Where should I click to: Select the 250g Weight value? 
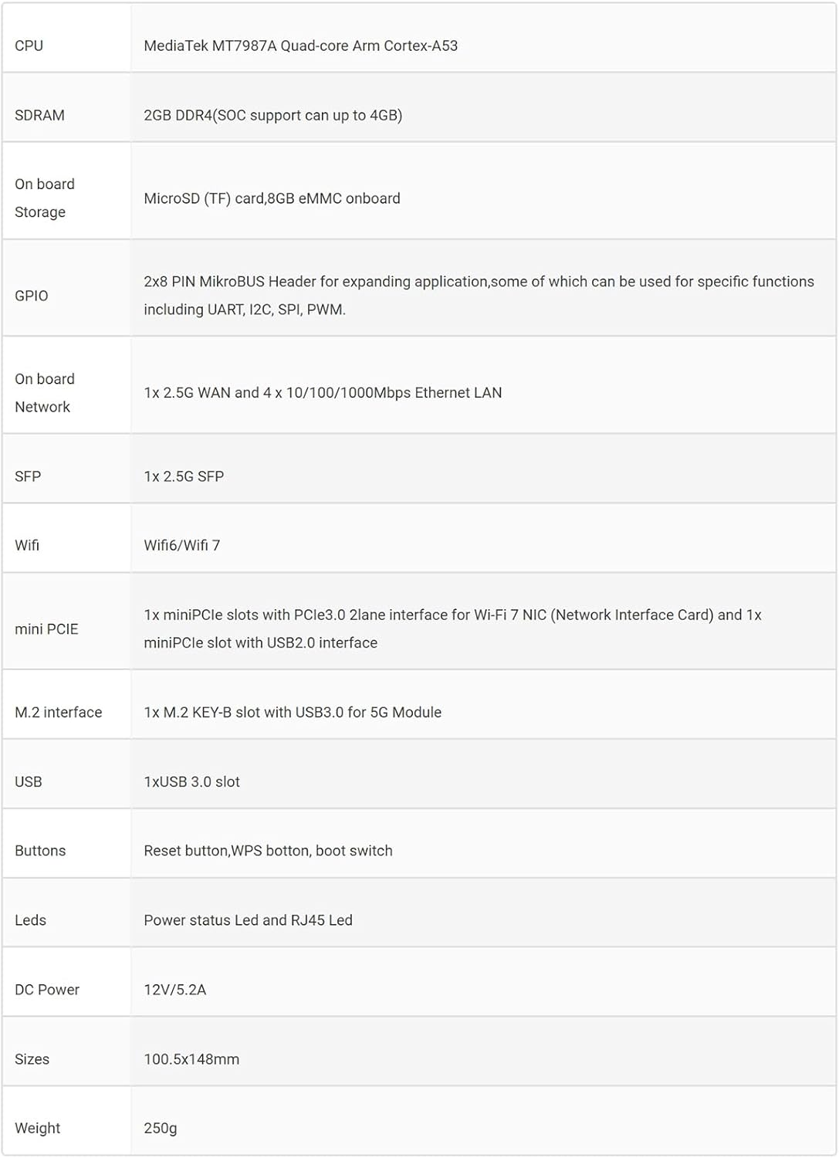click(x=161, y=1128)
